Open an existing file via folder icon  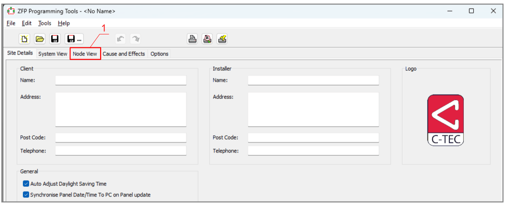[x=40, y=39]
